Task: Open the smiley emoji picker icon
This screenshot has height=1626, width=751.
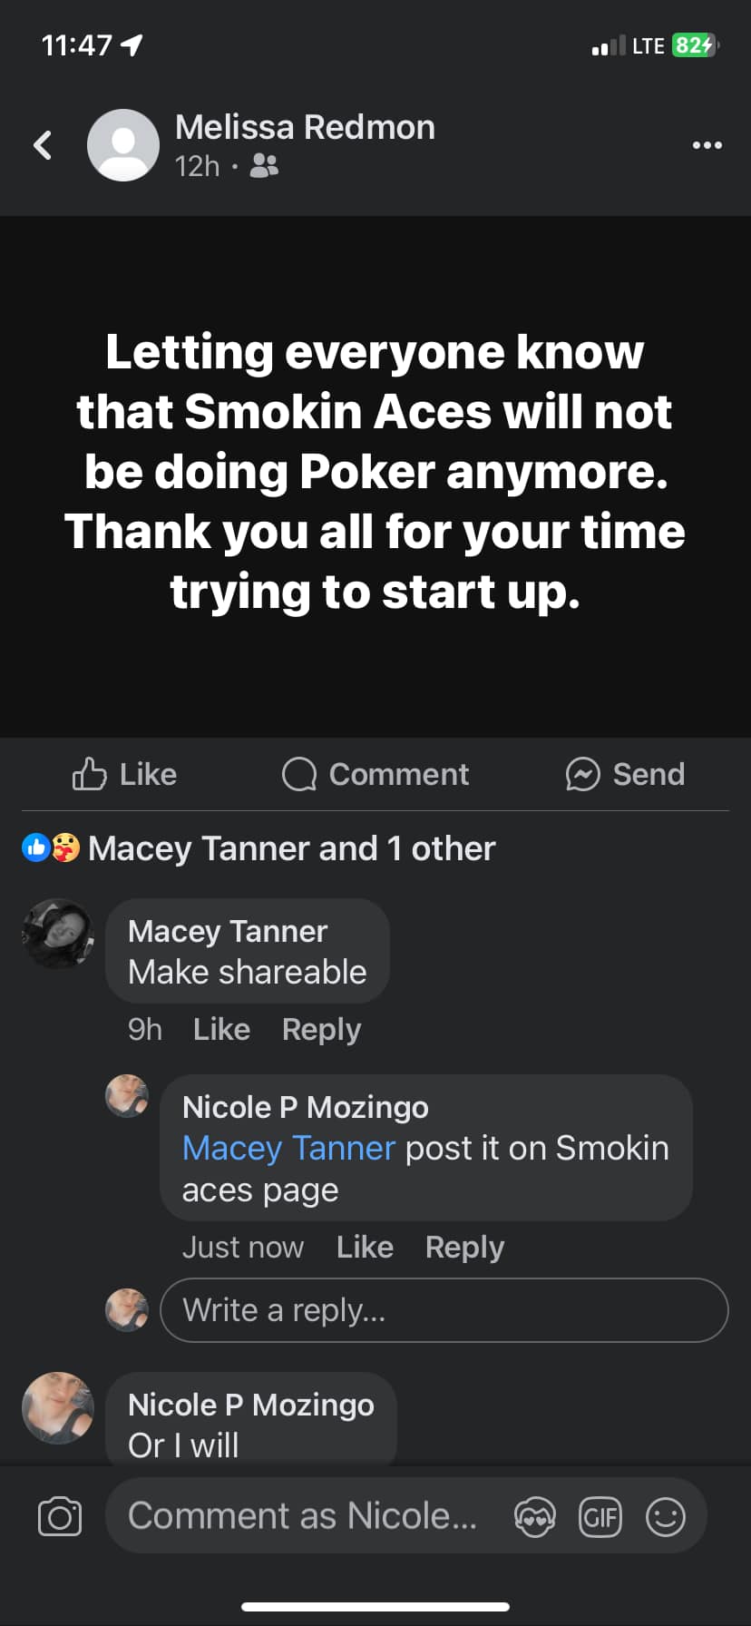Action: tap(665, 1515)
